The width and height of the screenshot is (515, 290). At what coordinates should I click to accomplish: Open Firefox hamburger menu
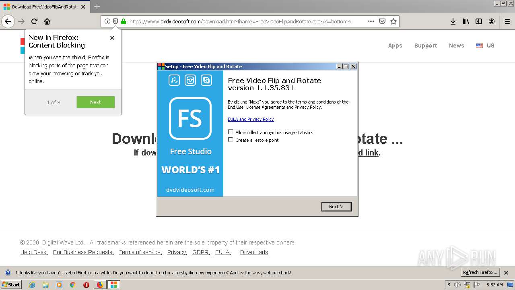coord(507,21)
